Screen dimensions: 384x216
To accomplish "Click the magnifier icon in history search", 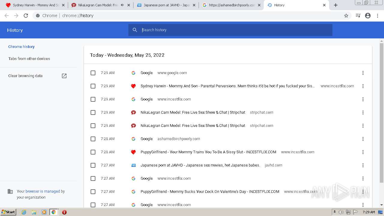I will click(135, 30).
